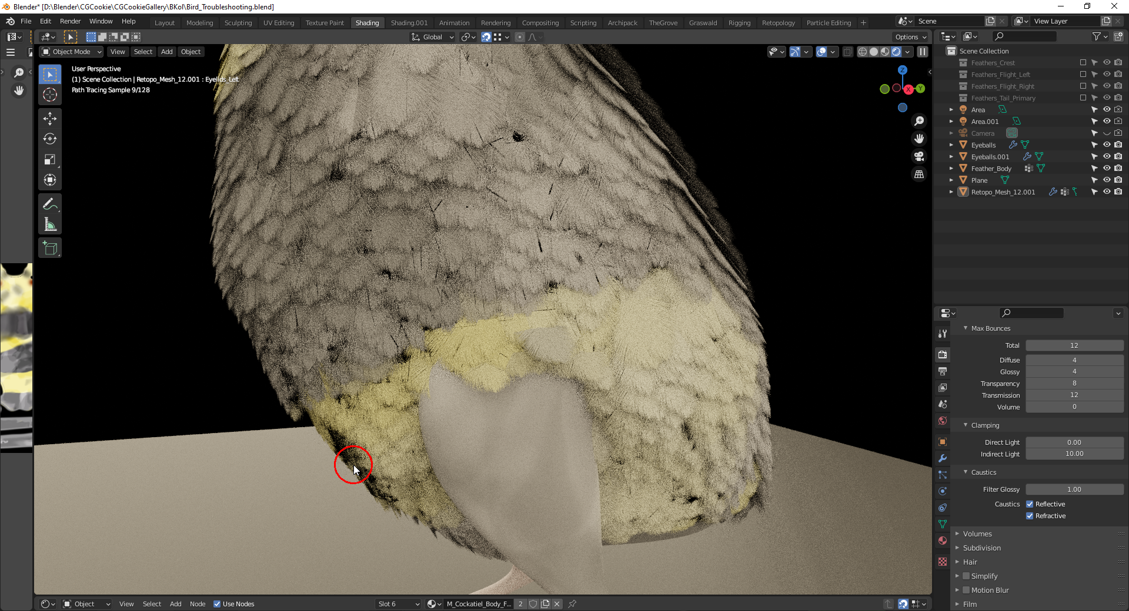Enable the Motion Blur checkbox

point(966,590)
